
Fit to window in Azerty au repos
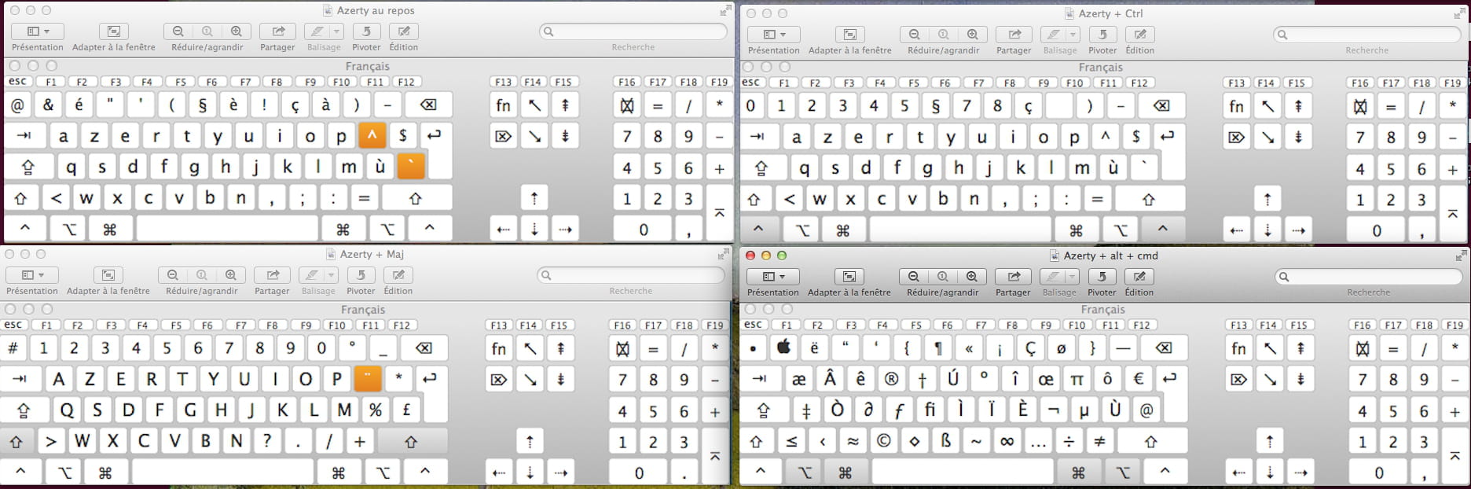[114, 31]
